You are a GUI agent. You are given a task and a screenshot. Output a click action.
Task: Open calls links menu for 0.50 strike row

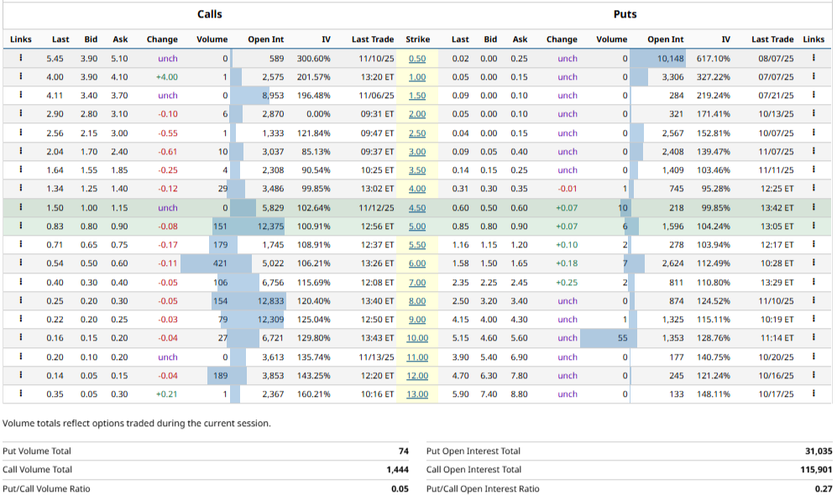[21, 59]
